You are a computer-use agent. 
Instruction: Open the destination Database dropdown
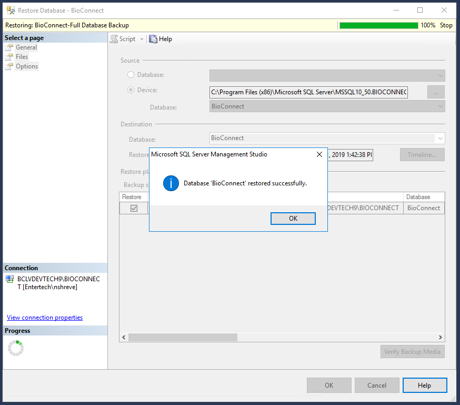point(440,137)
